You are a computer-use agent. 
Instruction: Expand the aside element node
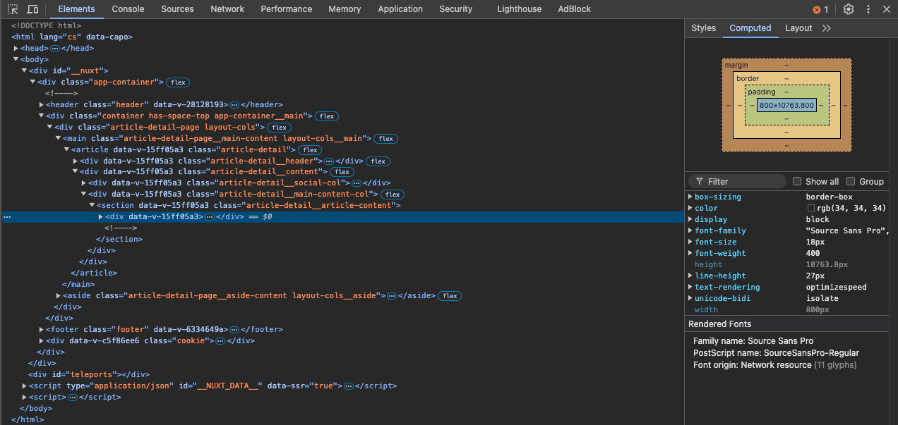58,296
